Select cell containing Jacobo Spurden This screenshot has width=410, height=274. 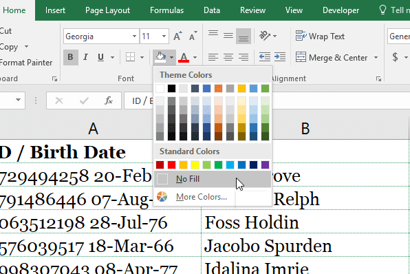[305, 245]
